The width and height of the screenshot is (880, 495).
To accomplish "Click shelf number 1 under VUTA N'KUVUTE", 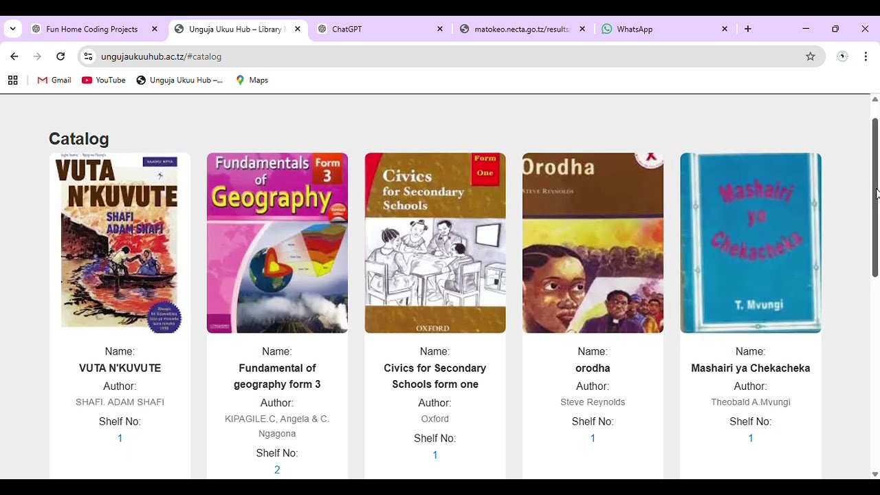I will click(x=120, y=439).
